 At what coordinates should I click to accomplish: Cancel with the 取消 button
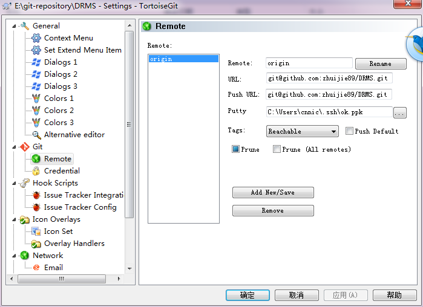click(x=297, y=295)
